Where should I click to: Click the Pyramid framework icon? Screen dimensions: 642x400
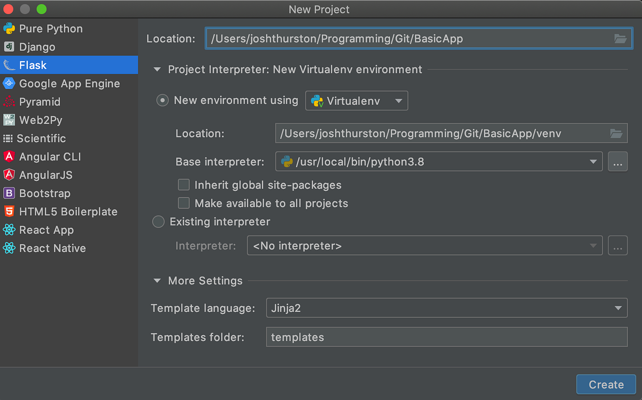[x=9, y=102]
